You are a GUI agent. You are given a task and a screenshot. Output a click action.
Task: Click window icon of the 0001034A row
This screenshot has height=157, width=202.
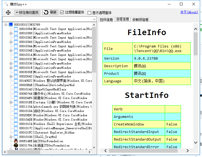tap(16, 46)
